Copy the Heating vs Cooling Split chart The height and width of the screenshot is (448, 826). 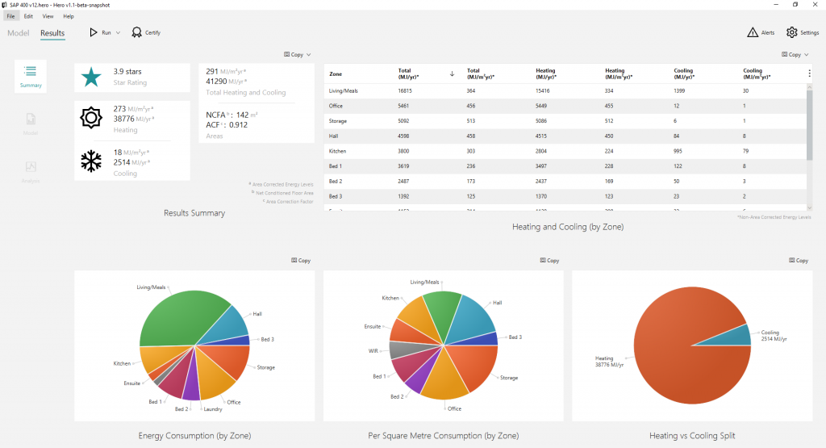[799, 261]
